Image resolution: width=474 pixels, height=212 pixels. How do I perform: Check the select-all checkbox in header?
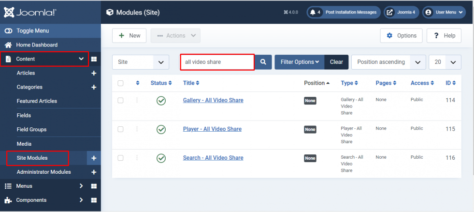(120, 83)
